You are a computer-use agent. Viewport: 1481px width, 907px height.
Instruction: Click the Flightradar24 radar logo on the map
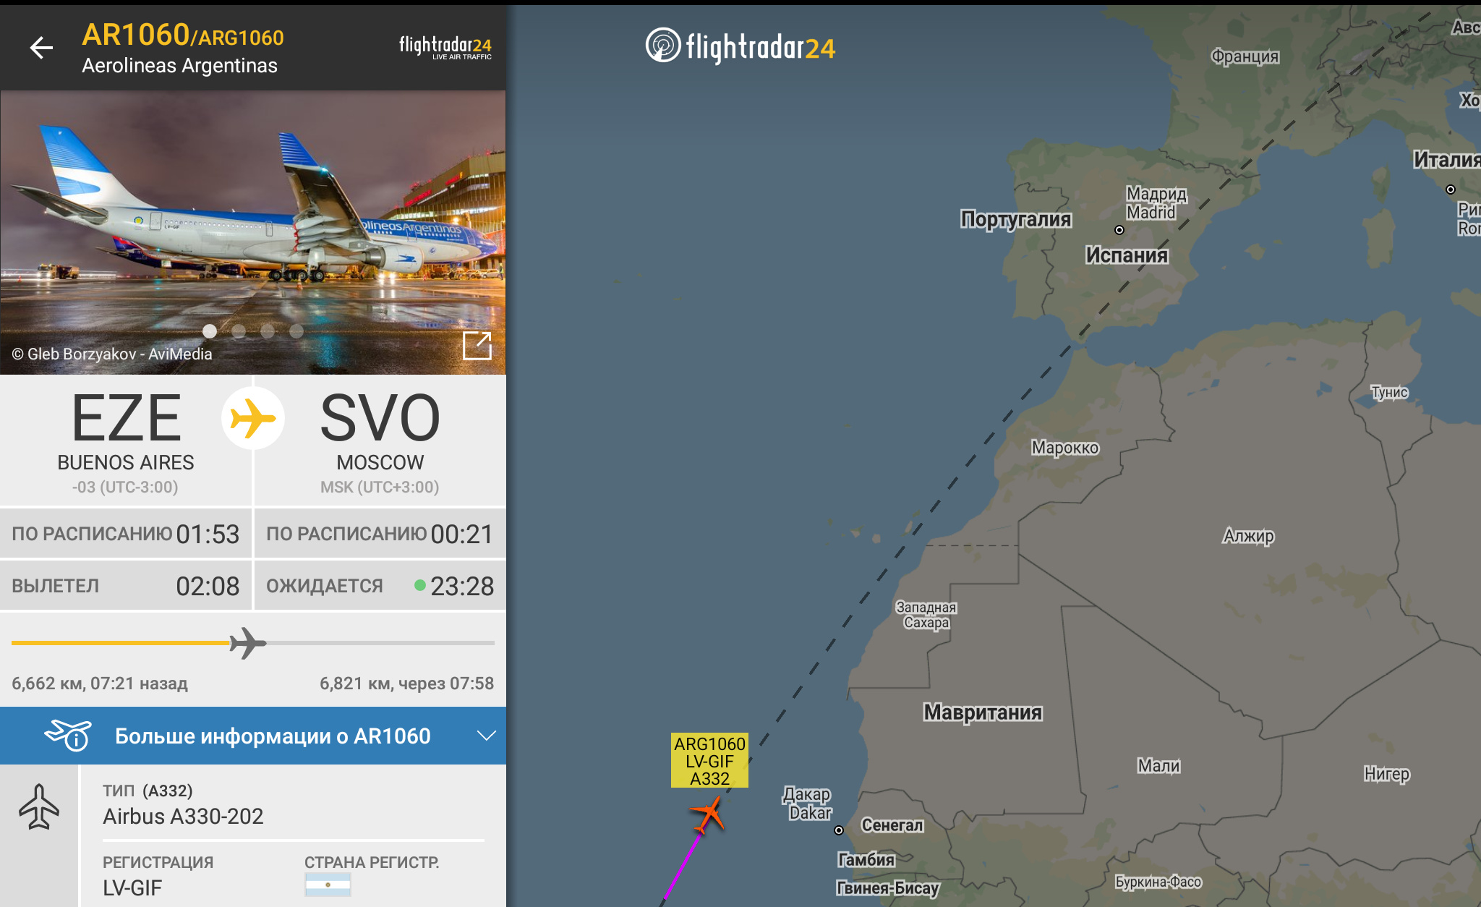[x=663, y=46]
